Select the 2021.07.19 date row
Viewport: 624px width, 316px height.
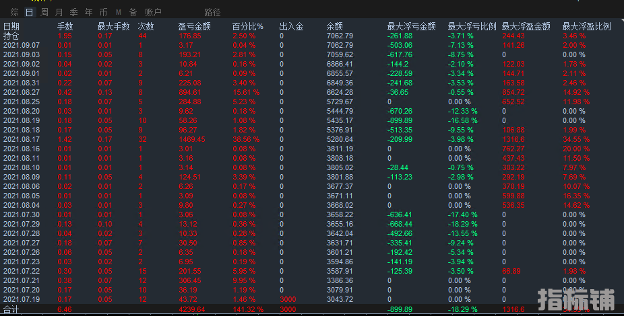click(22, 299)
